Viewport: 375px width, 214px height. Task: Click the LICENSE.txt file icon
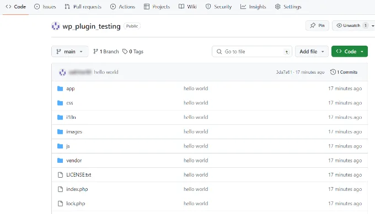coord(60,175)
